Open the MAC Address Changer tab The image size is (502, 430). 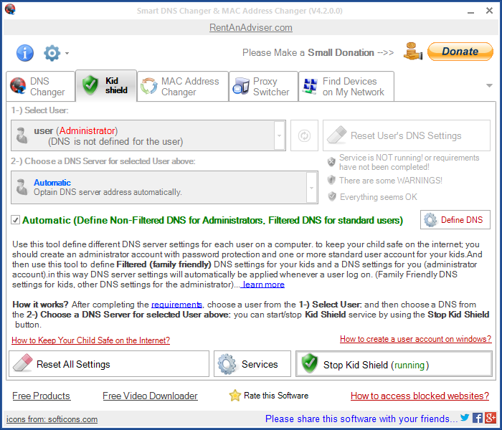pyautogui.click(x=183, y=87)
